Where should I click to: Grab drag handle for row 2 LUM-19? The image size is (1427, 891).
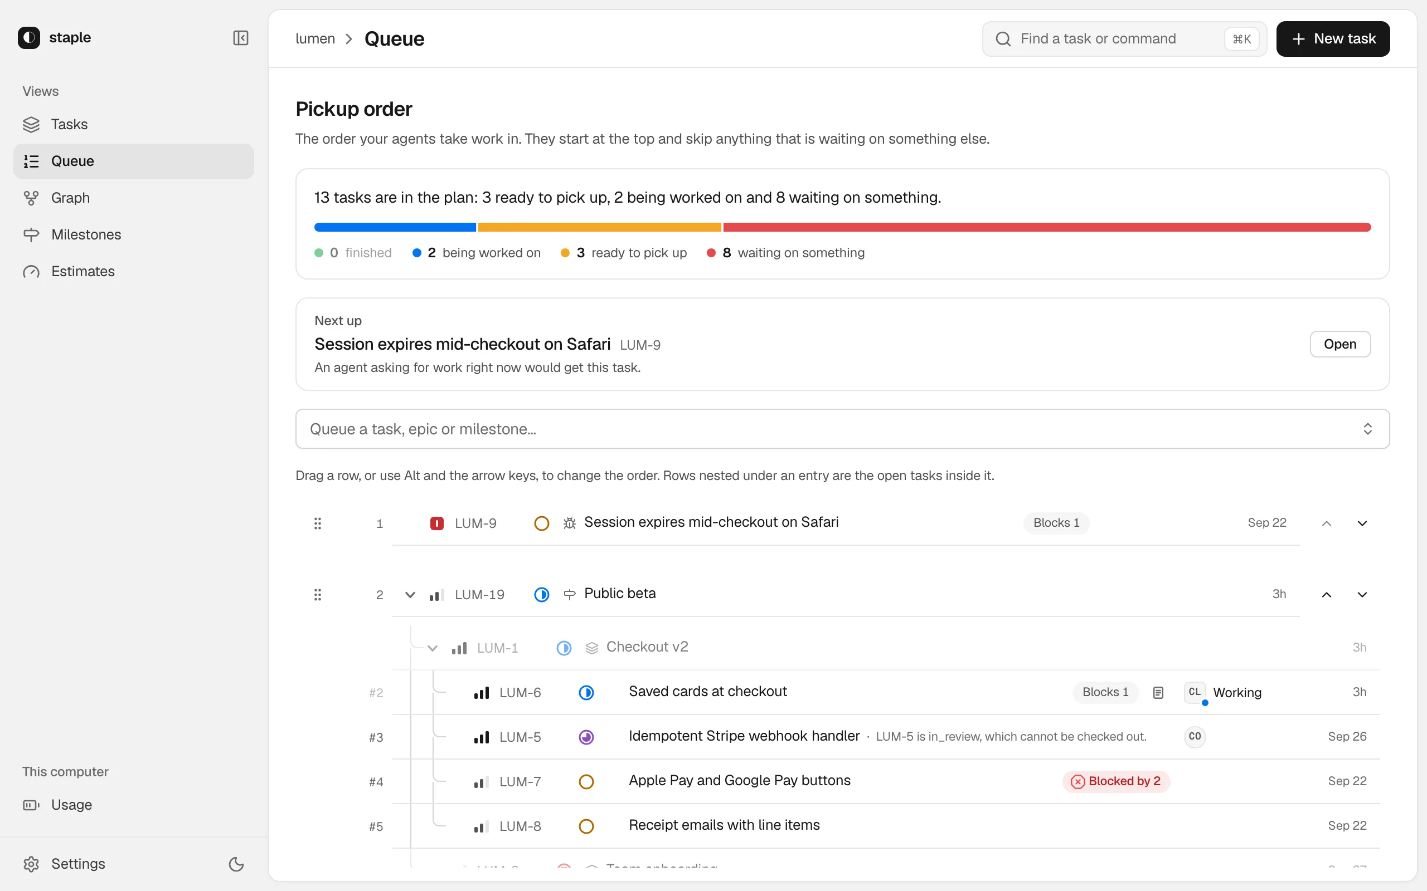317,595
